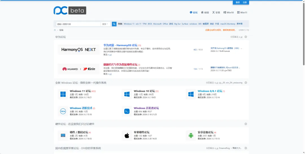Click the TECH circle icon

[x=63, y=111]
